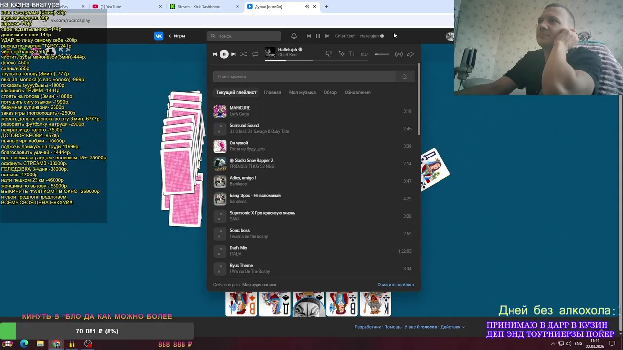Click the Hallelujah album cover thumbnail
This screenshot has width=623, height=350.
(x=270, y=52)
